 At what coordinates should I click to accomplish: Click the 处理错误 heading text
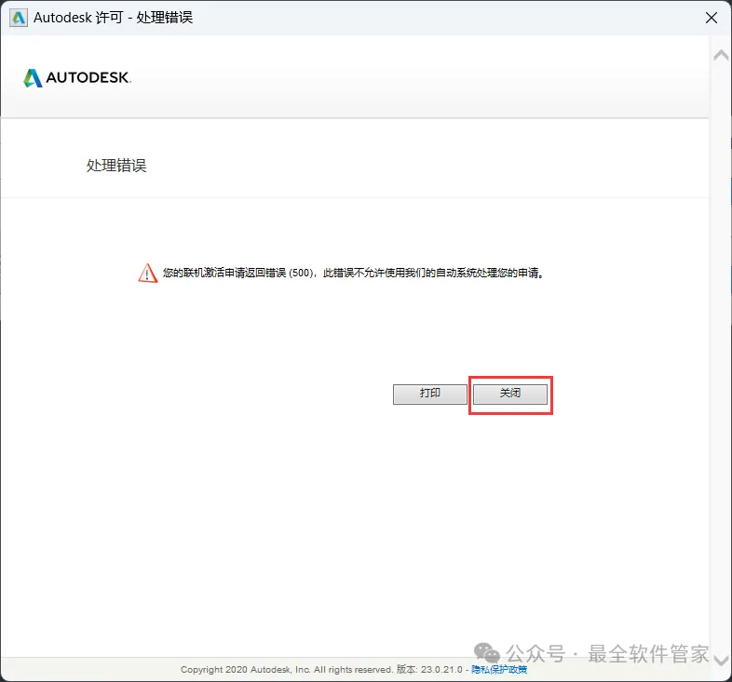point(116,165)
